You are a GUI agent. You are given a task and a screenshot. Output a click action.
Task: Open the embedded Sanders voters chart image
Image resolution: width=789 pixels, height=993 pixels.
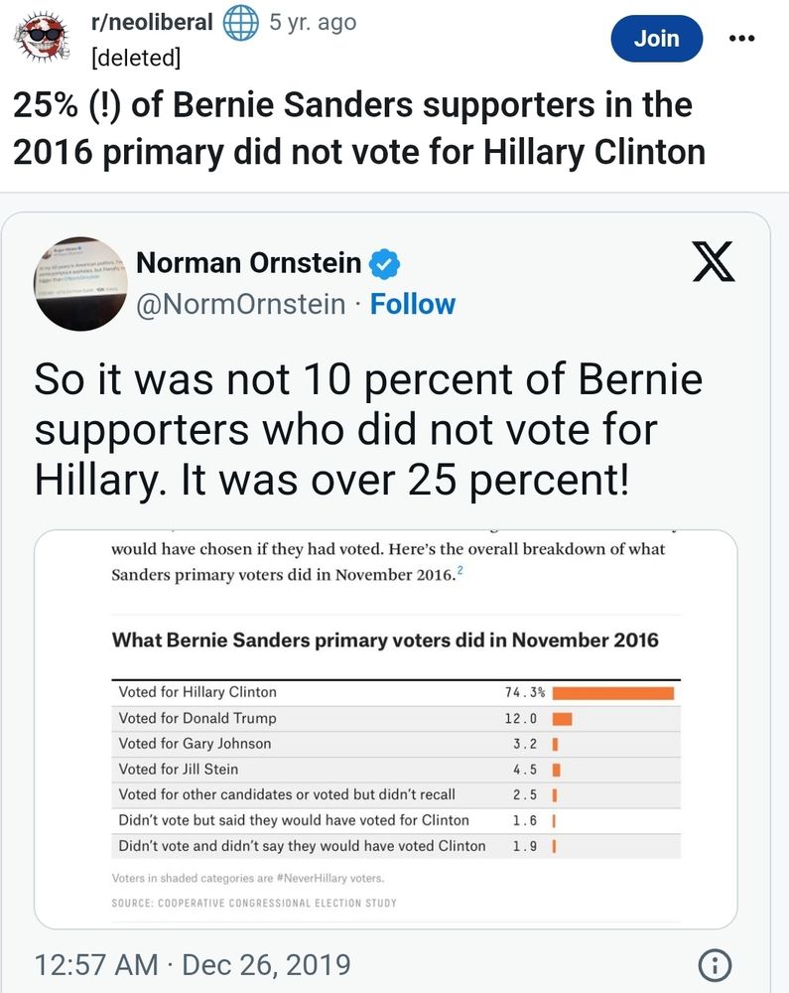(385, 729)
